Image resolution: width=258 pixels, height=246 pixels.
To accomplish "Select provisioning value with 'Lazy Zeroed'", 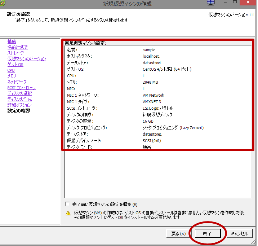I will coord(173,128).
